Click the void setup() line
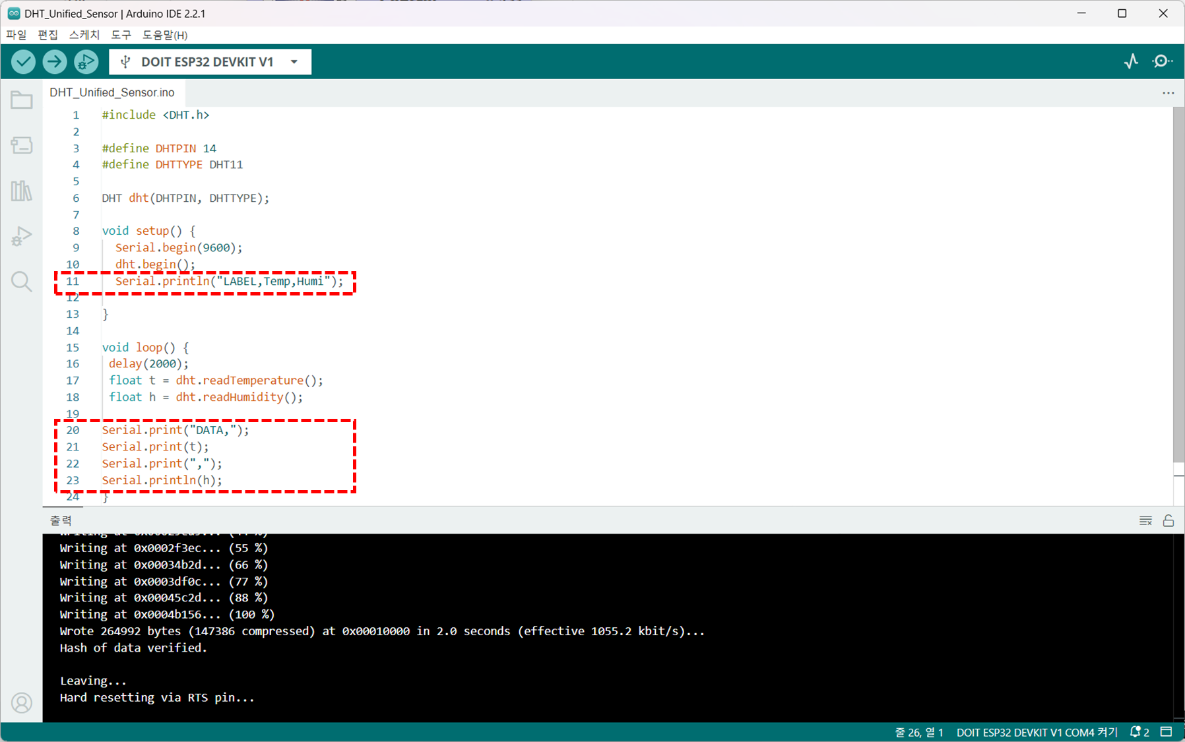 point(148,231)
